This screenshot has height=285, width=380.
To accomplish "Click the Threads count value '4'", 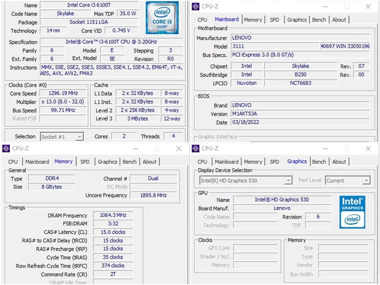I will [173, 136].
